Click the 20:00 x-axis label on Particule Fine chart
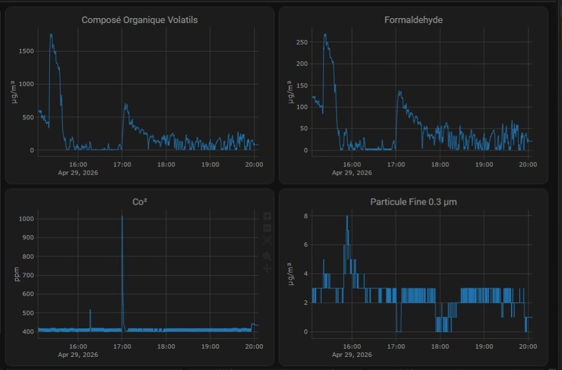Image resolution: width=562 pixels, height=370 pixels. click(x=528, y=346)
